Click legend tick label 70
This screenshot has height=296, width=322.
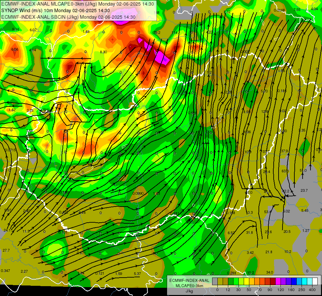pos(260,290)
